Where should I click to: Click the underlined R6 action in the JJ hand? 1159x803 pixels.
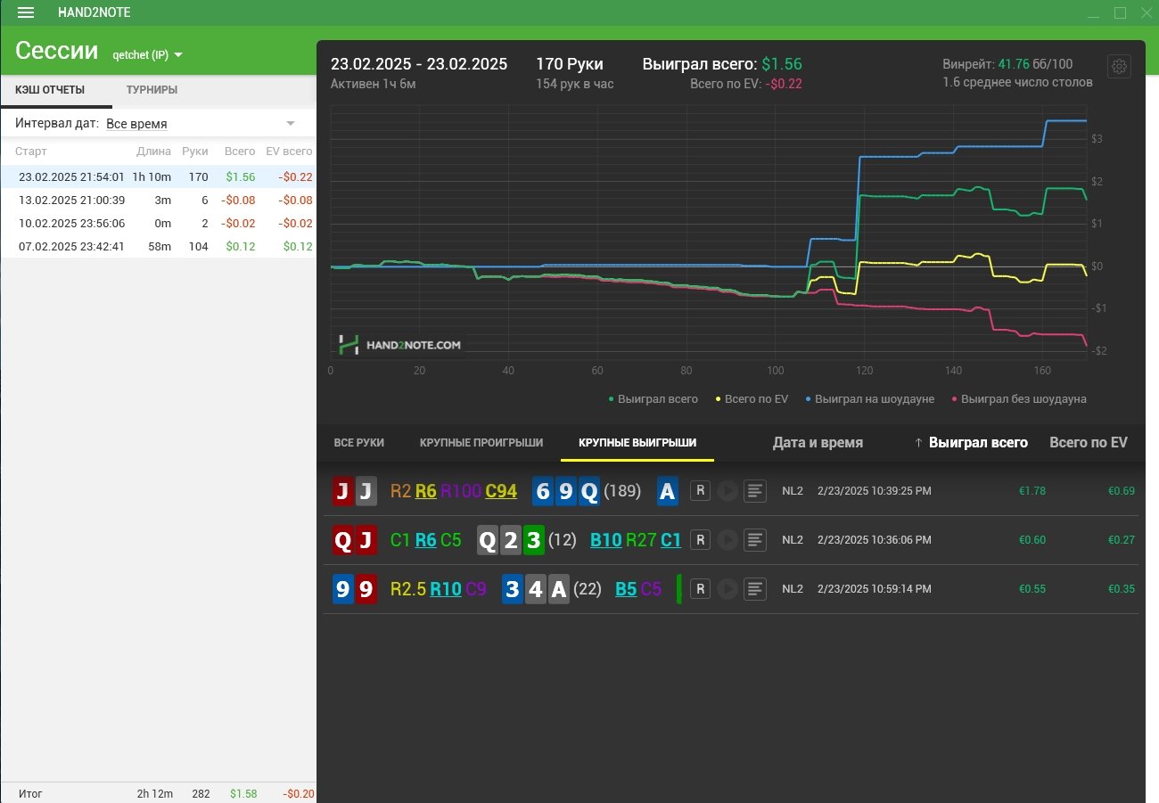(425, 491)
